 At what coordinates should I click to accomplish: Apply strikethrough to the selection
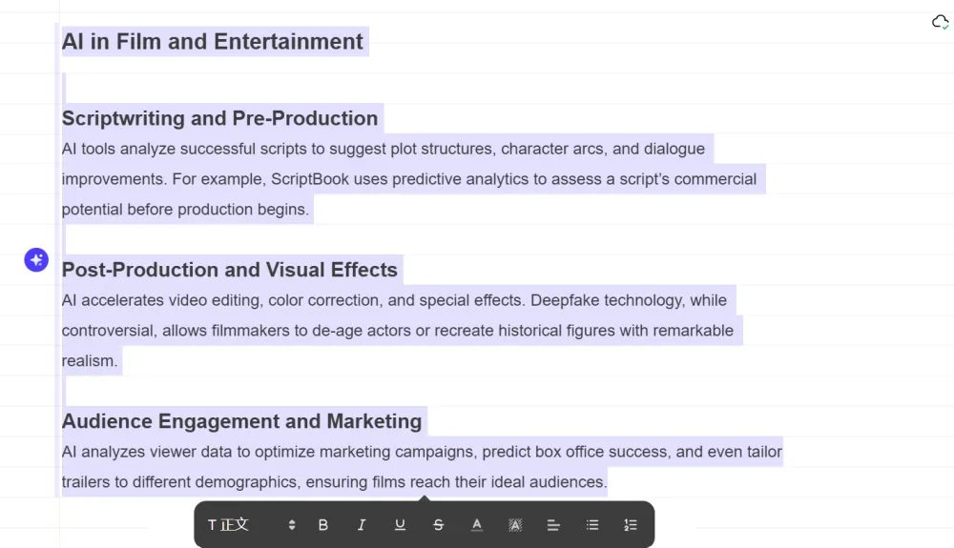click(x=439, y=525)
